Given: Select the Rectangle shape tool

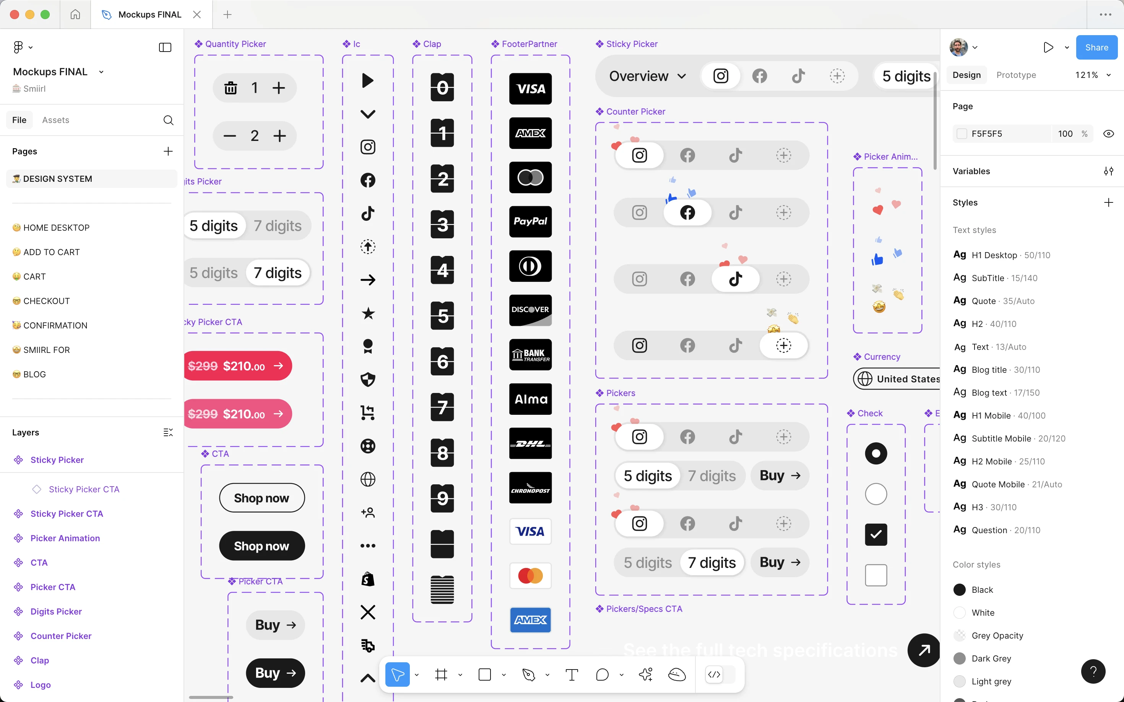Looking at the screenshot, I should [485, 674].
